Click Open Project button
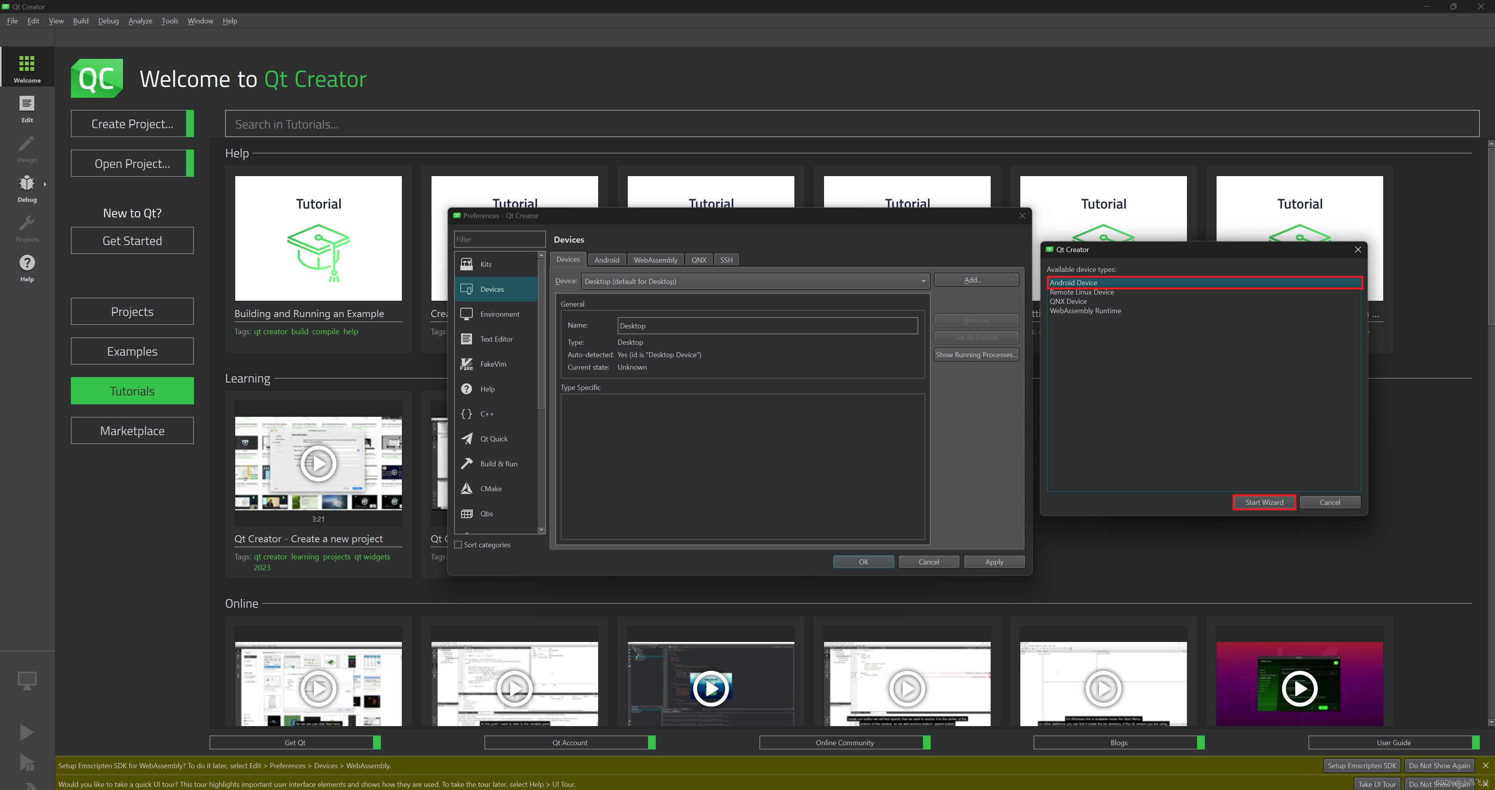This screenshot has width=1495, height=790. pos(132,164)
